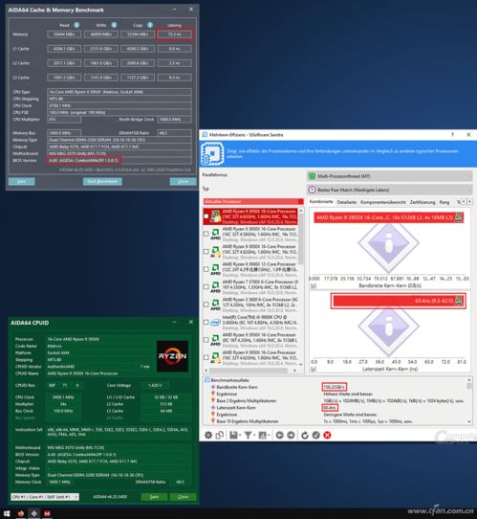Viewport: 477px width, 519px height.
Task: Toggle checkbox of highlighted Ryzen 9 3950X current processor
Action: pos(206,216)
